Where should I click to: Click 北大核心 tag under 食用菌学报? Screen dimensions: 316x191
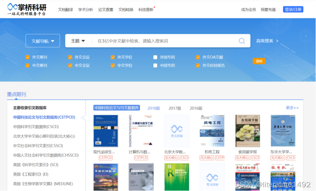click(x=242, y=158)
